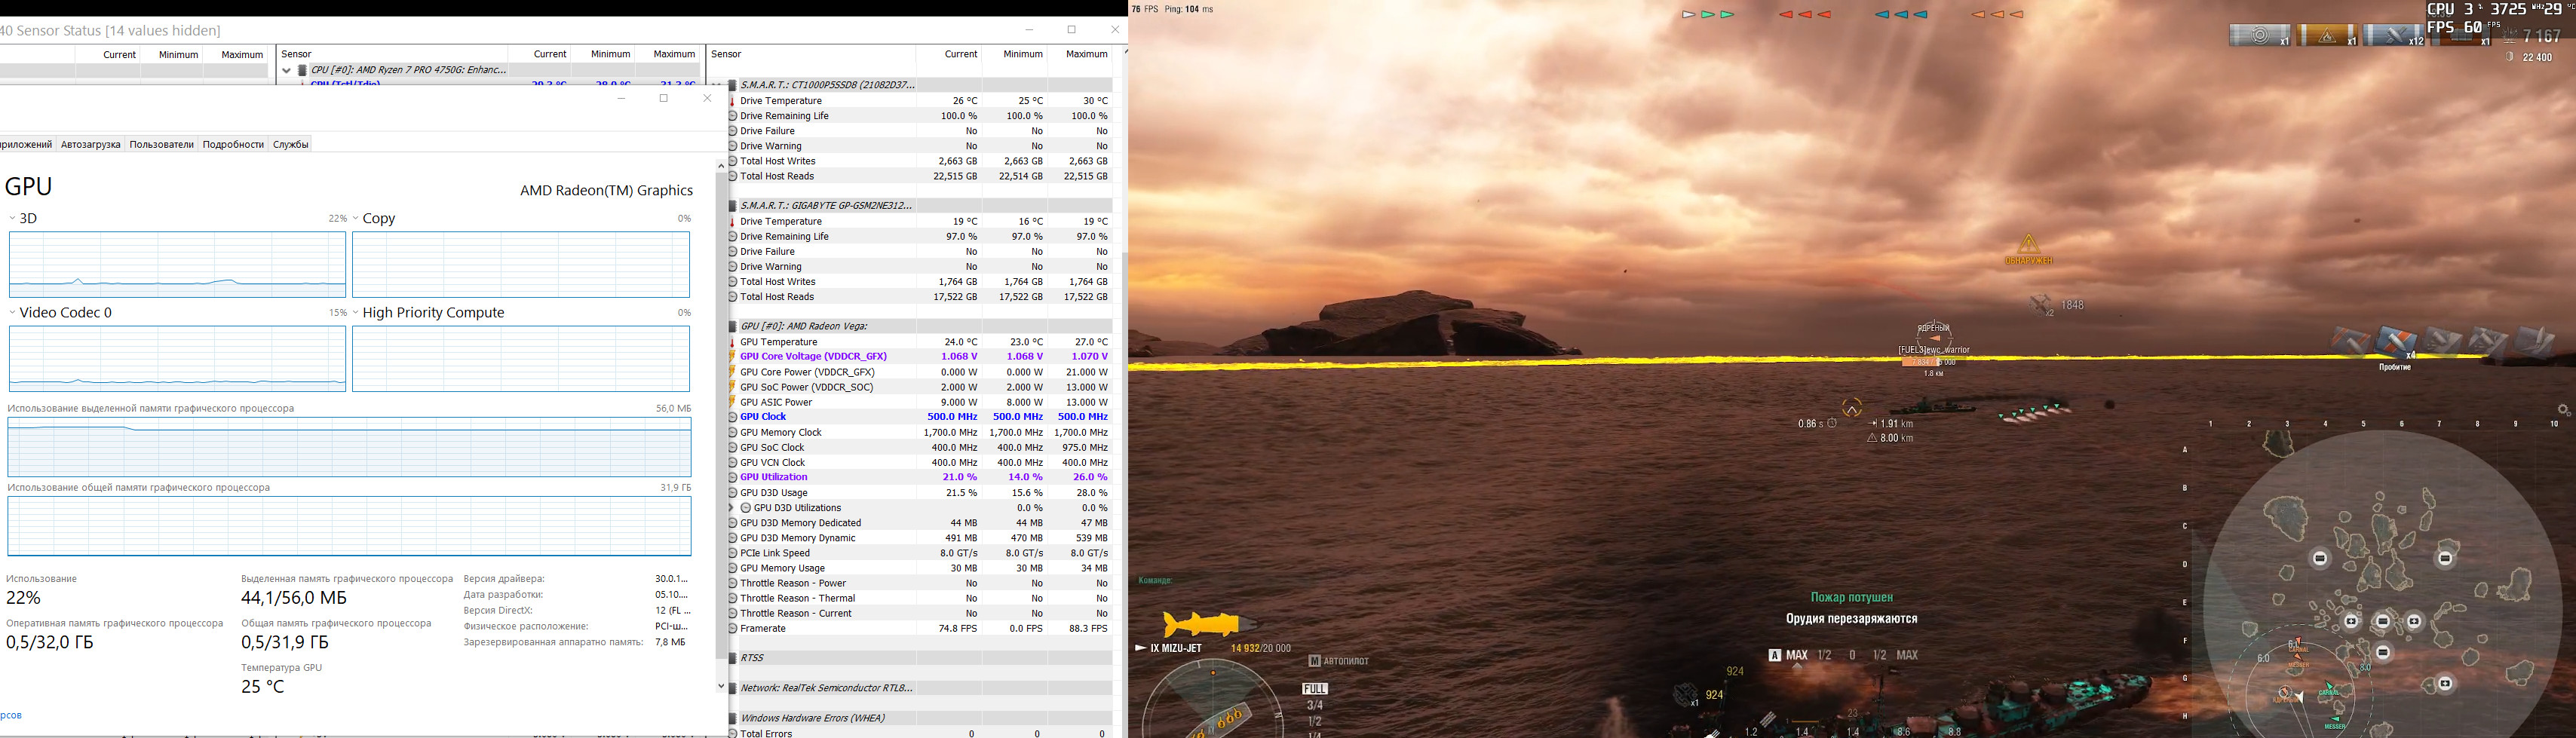Open minimap settings gear in the game
Screen dimensions: 2576x738
pyautogui.click(x=2563, y=411)
